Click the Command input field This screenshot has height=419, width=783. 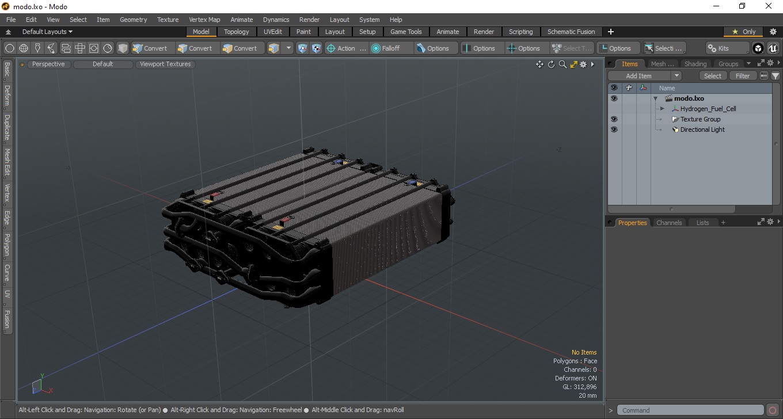coord(691,410)
